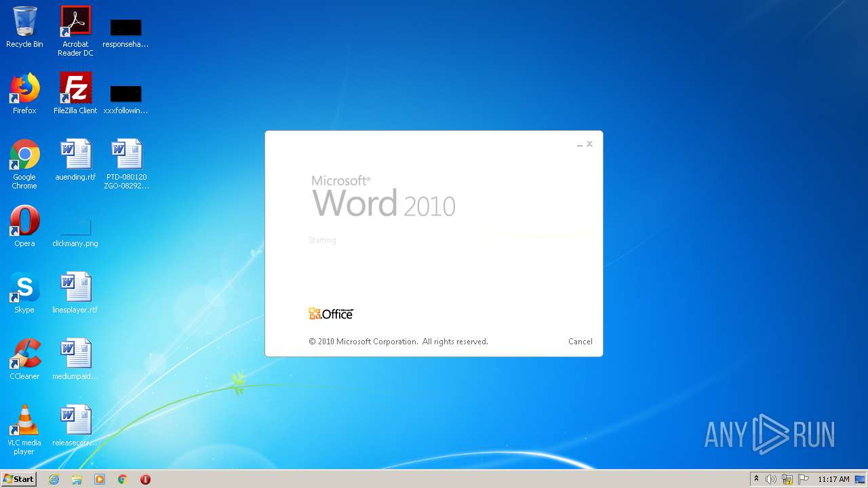Screen dimensions: 868x488
Task: Open the media player taskbar icon
Action: point(100,479)
